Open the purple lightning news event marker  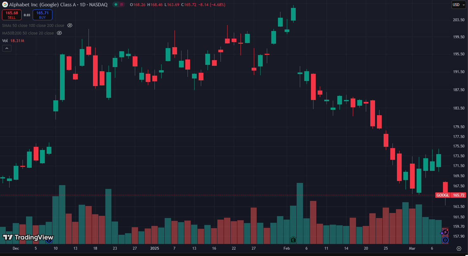(445, 232)
